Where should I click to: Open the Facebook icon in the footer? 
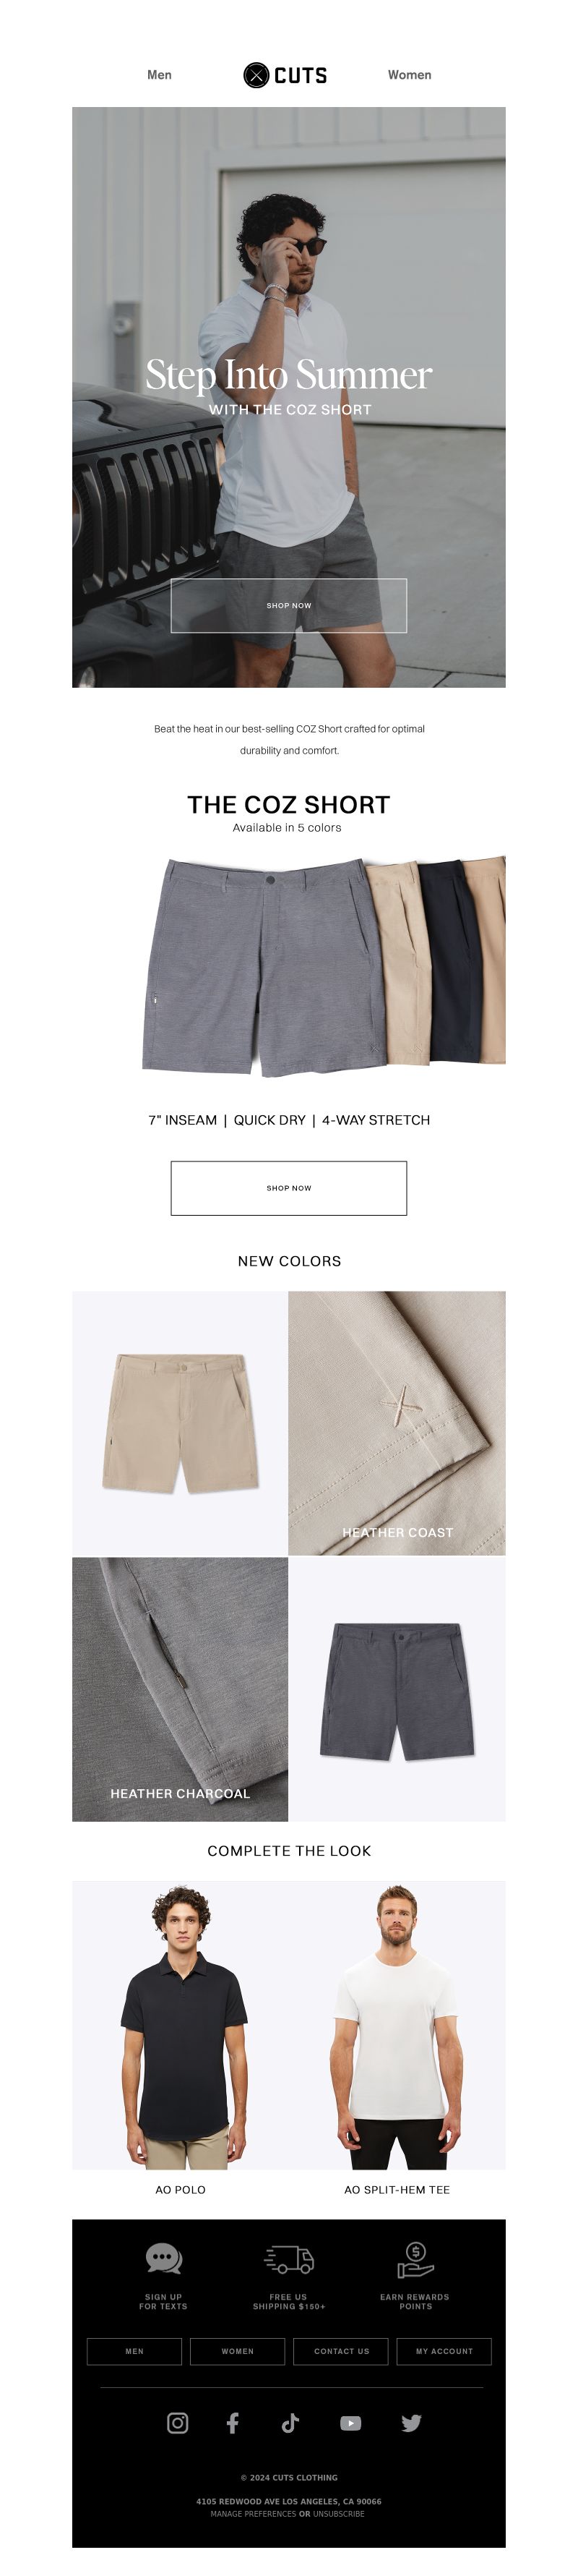233,2422
